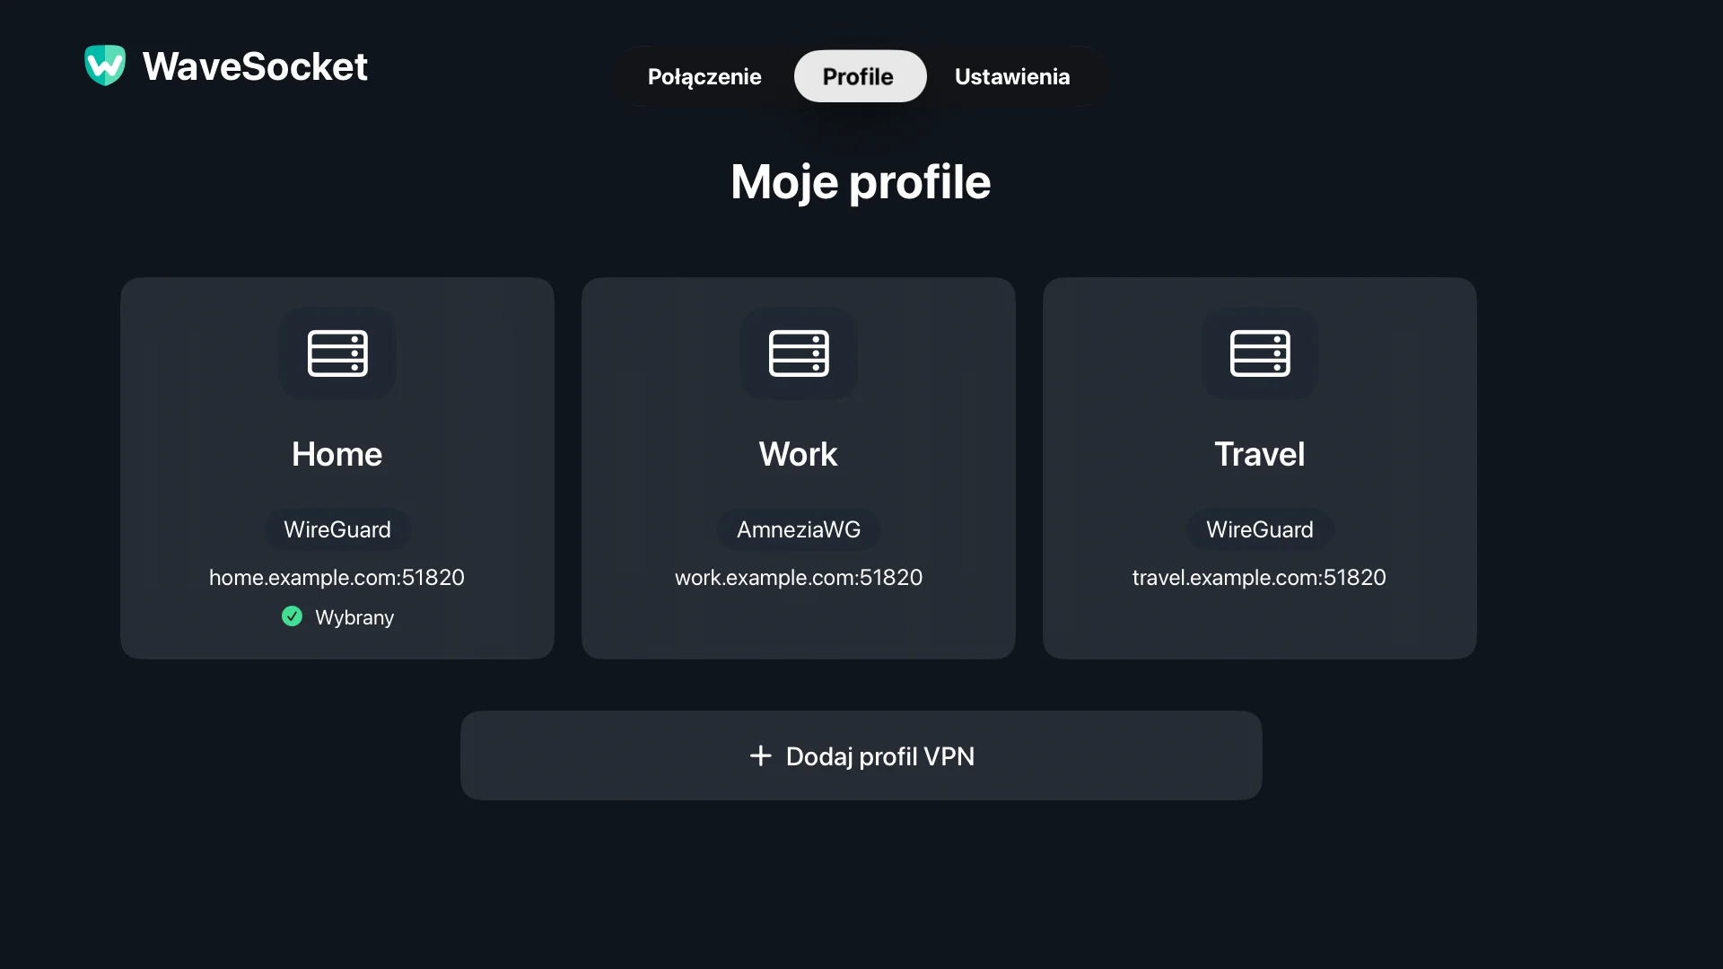Screen dimensions: 1723x969
Task: Click the WaveSocket shield logo icon
Action: click(x=105, y=65)
